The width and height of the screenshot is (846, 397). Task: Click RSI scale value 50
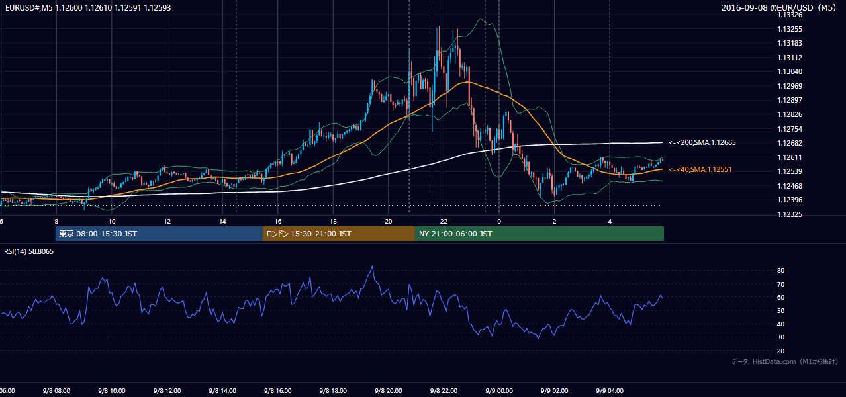coord(781,310)
